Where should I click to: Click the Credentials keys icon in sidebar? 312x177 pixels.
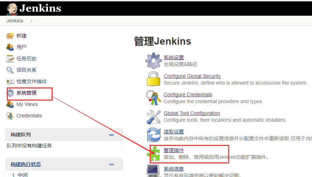point(10,116)
